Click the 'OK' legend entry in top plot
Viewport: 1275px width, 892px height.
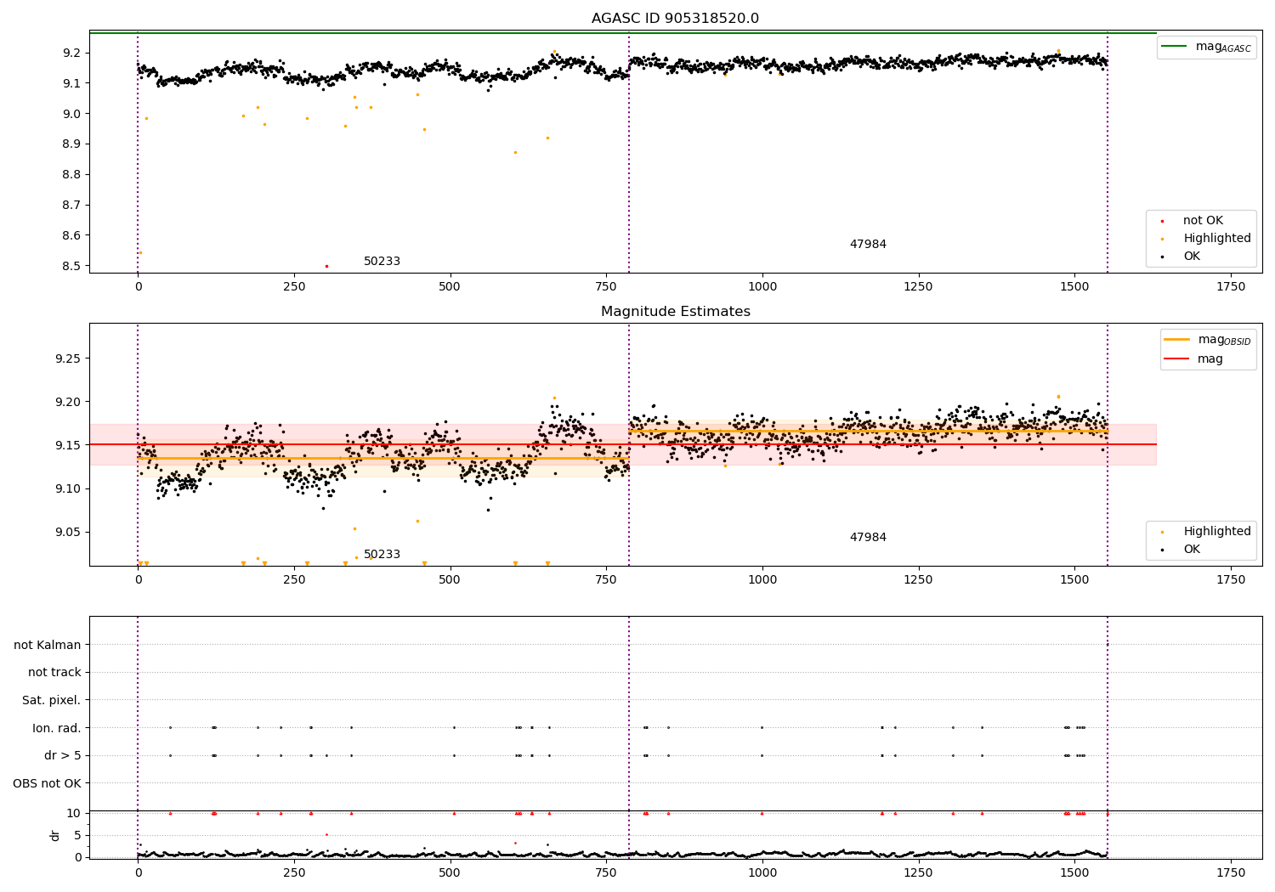1181,257
